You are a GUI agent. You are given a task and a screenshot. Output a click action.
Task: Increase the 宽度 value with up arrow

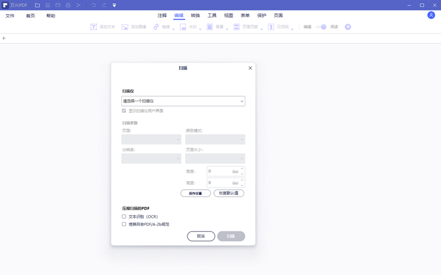(242, 169)
